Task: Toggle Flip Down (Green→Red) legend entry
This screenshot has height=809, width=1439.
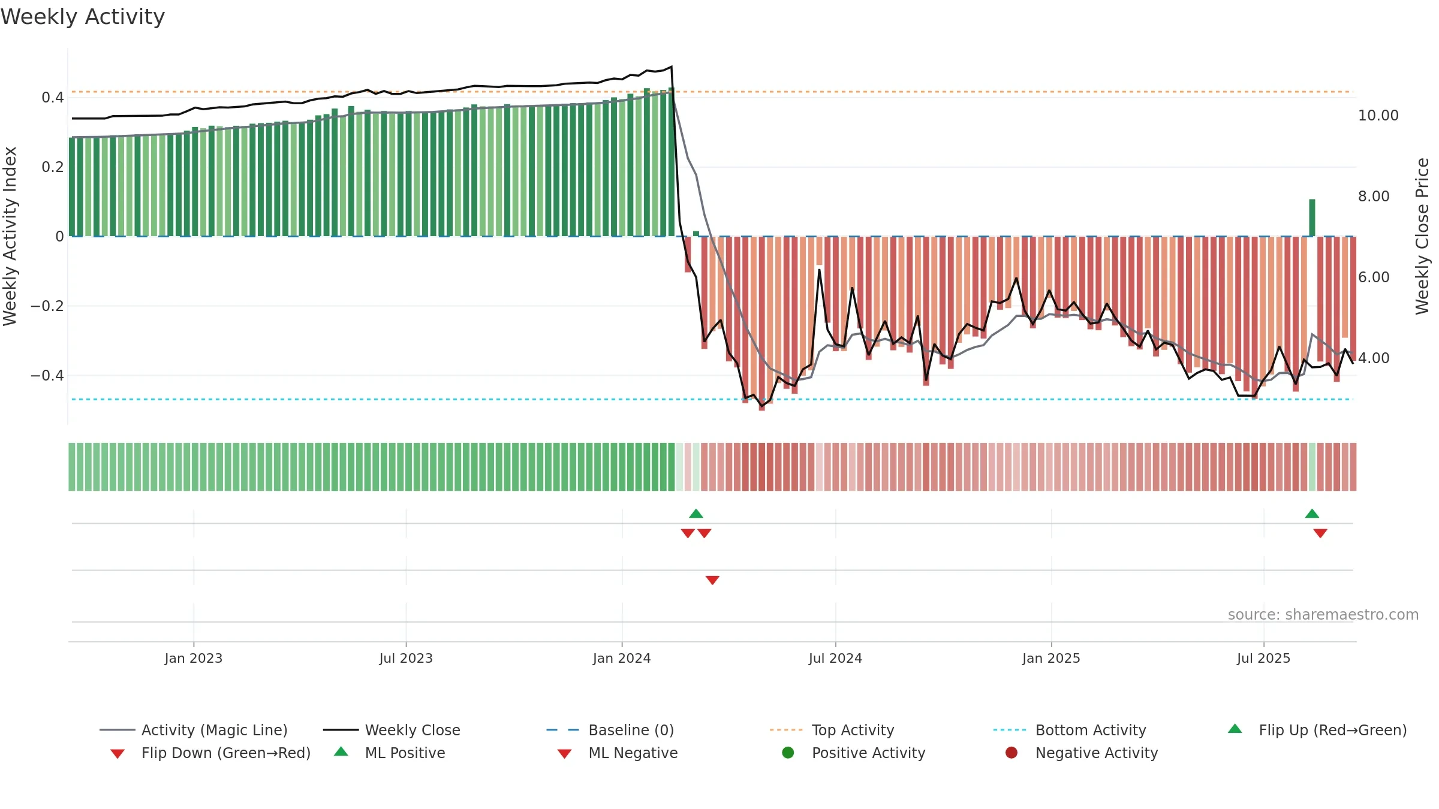Action: (210, 753)
